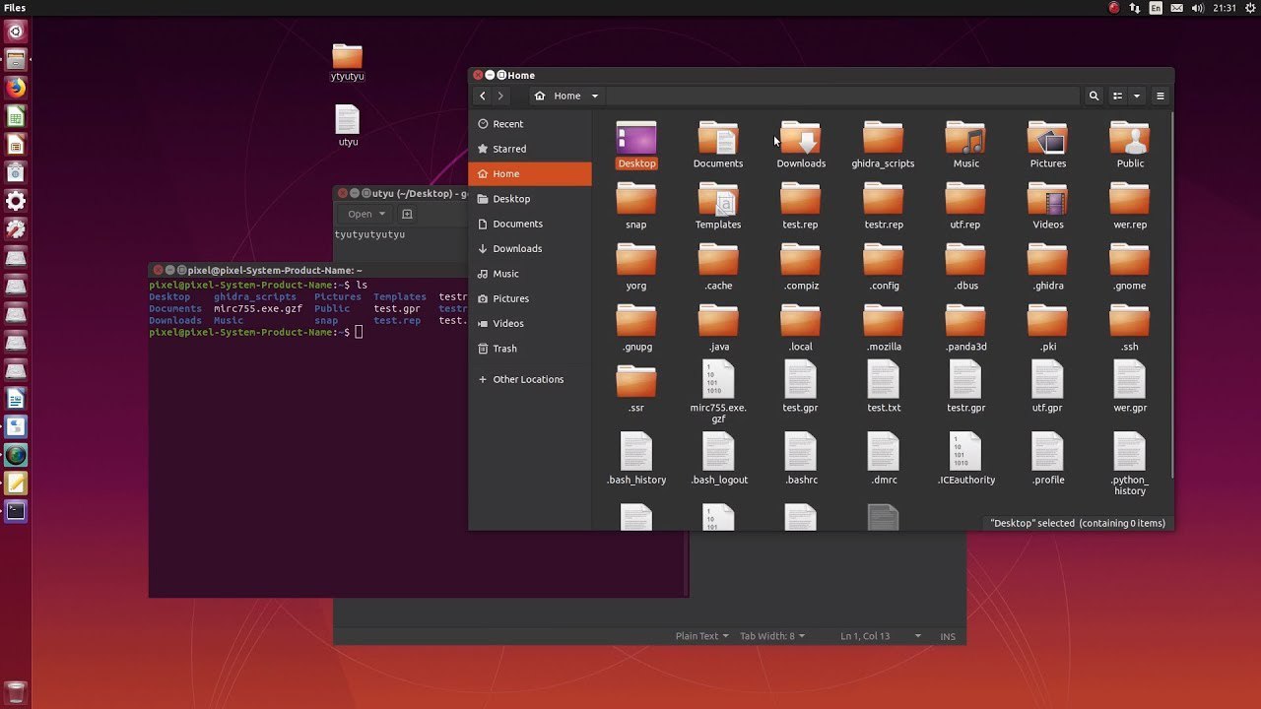Select Videos in the Files sidebar
The height and width of the screenshot is (709, 1261).
pos(530,323)
